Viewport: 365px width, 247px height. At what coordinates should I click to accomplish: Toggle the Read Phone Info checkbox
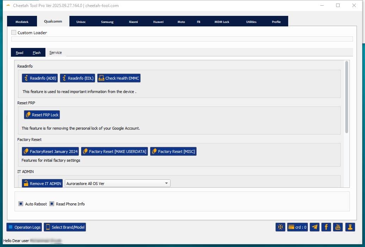(x=52, y=204)
